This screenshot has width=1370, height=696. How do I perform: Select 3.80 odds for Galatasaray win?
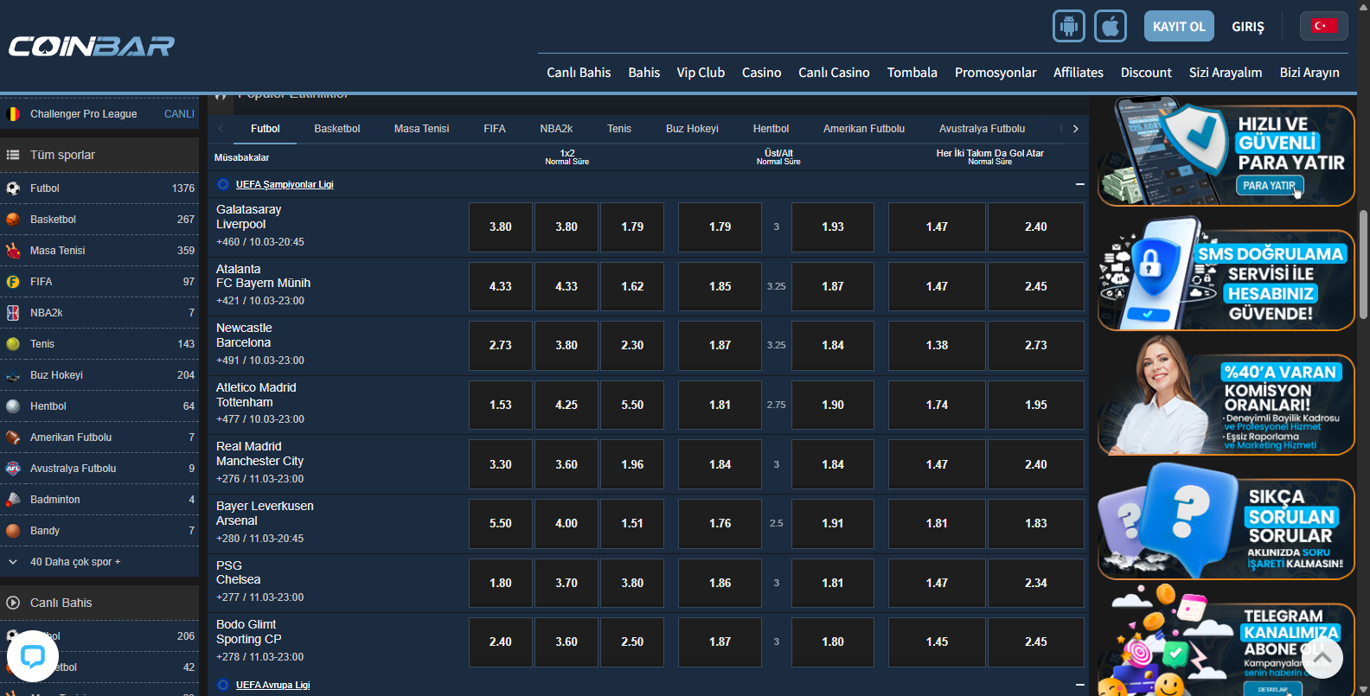pyautogui.click(x=500, y=227)
